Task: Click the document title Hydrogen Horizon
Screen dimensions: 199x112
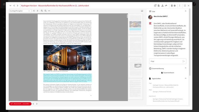Action: tap(55, 6)
